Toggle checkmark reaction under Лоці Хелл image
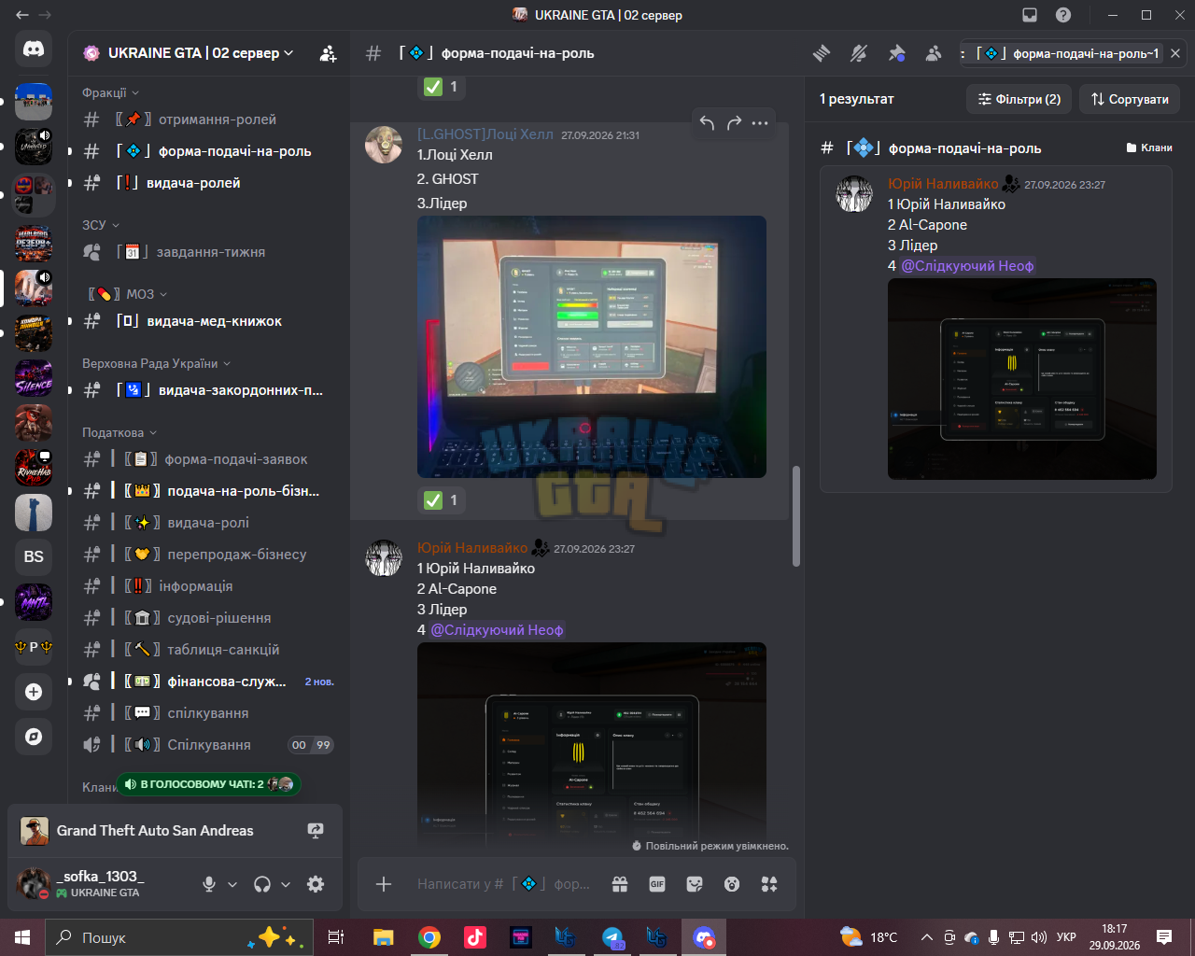The image size is (1195, 956). tap(442, 500)
